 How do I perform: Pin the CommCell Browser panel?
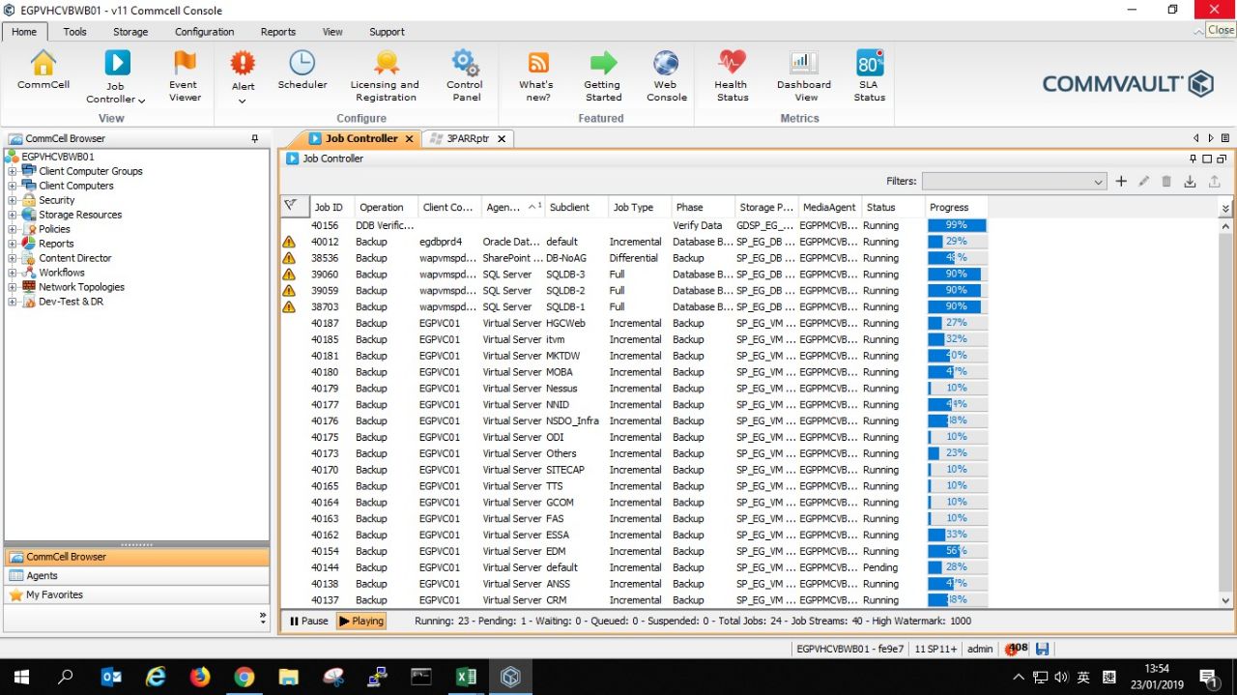tap(255, 138)
